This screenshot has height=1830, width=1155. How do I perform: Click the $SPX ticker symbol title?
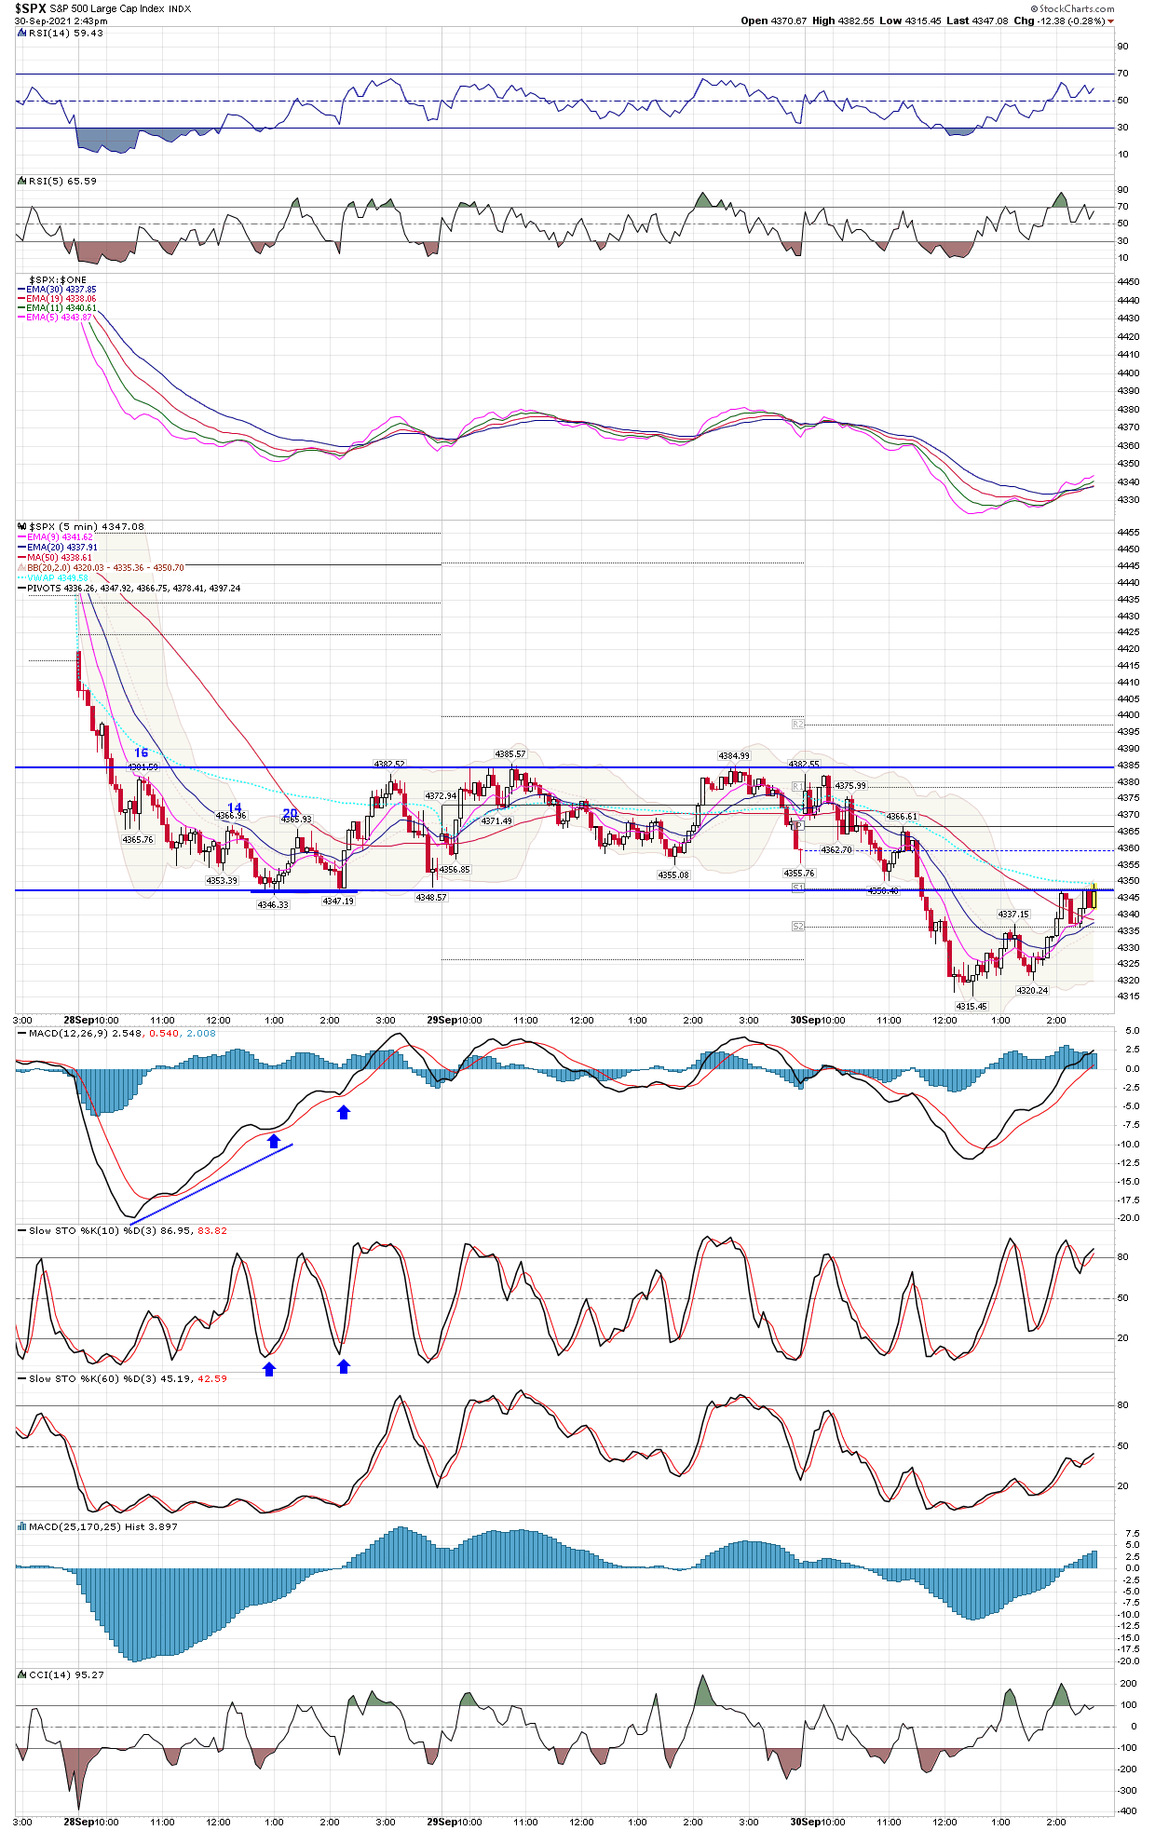tap(30, 8)
